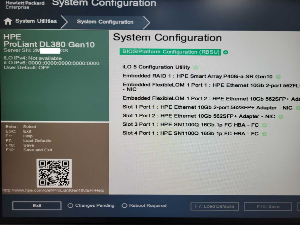Screen dimensions: 300x225
Task: Click the F10: Save button
Action: pos(268,206)
